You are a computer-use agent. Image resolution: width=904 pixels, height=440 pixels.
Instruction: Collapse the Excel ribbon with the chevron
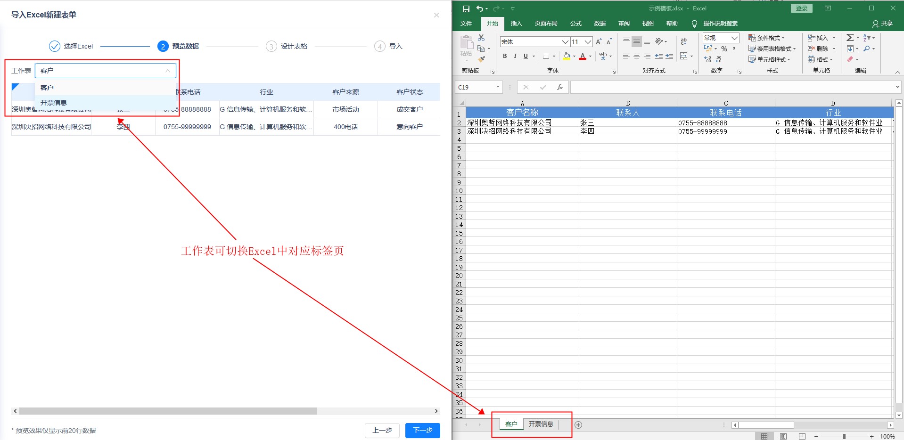click(897, 72)
